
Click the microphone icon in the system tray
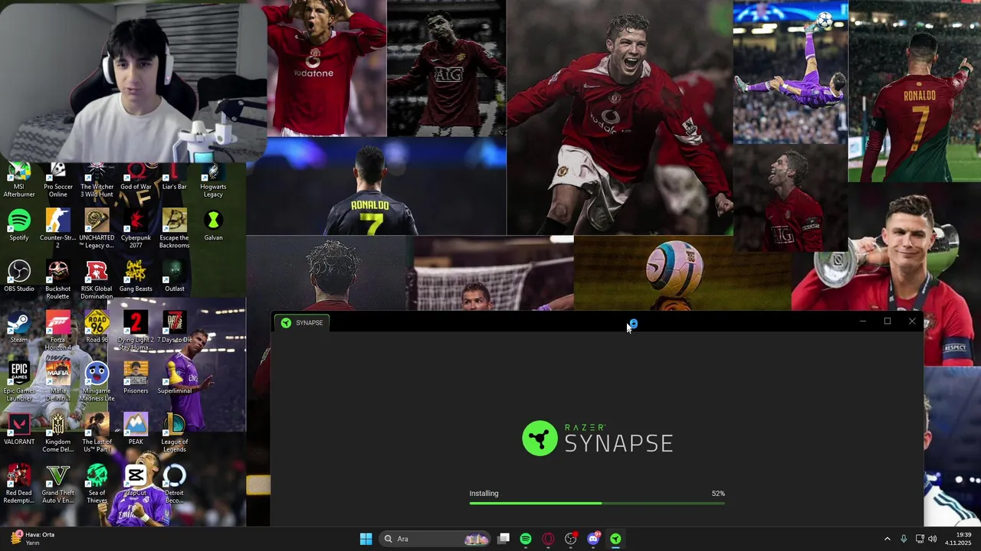click(904, 539)
